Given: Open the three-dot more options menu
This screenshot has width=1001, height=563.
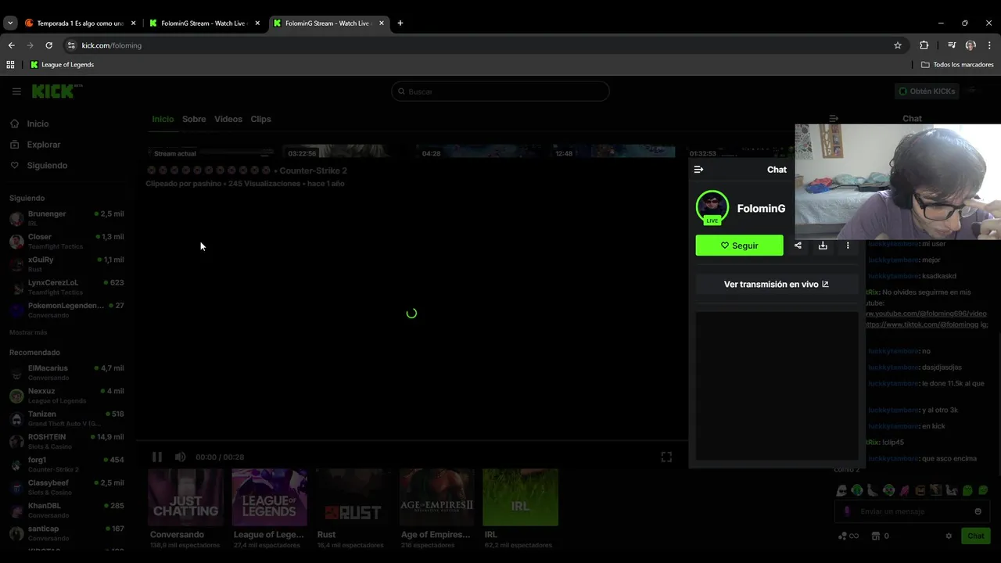Looking at the screenshot, I should tap(848, 246).
